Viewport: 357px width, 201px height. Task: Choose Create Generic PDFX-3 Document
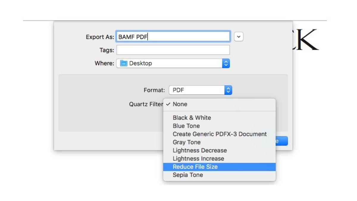click(220, 134)
